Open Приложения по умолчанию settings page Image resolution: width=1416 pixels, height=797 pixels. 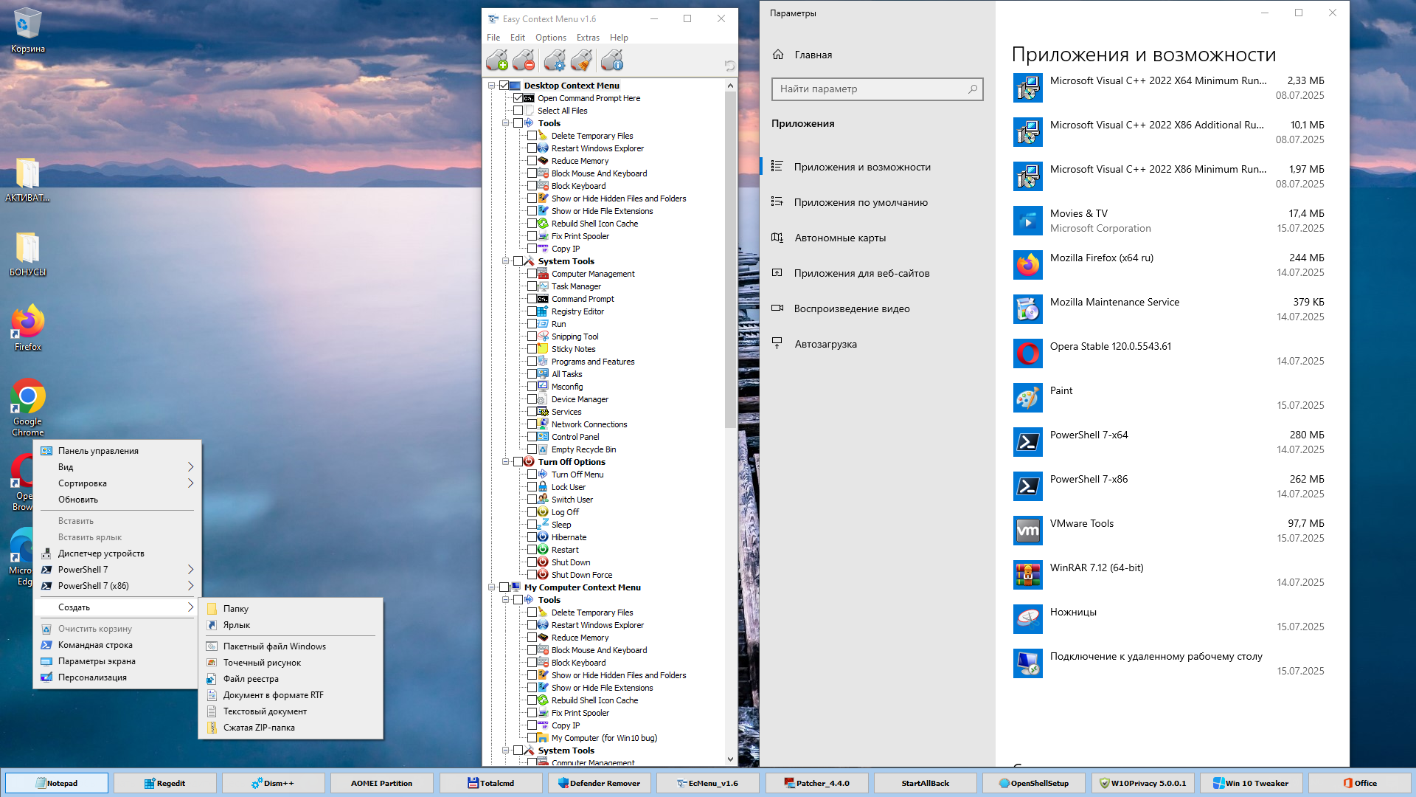click(877, 202)
